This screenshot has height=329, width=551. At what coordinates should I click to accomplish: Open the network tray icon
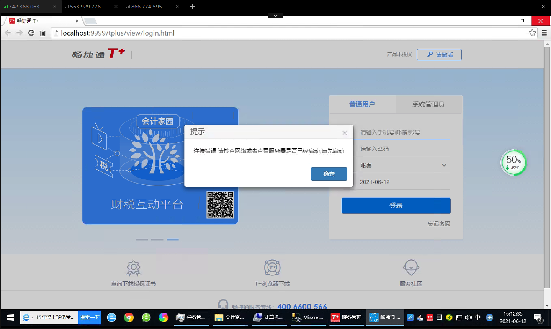[459, 318]
